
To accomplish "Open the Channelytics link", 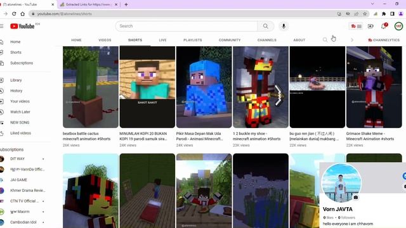I will tap(384, 40).
